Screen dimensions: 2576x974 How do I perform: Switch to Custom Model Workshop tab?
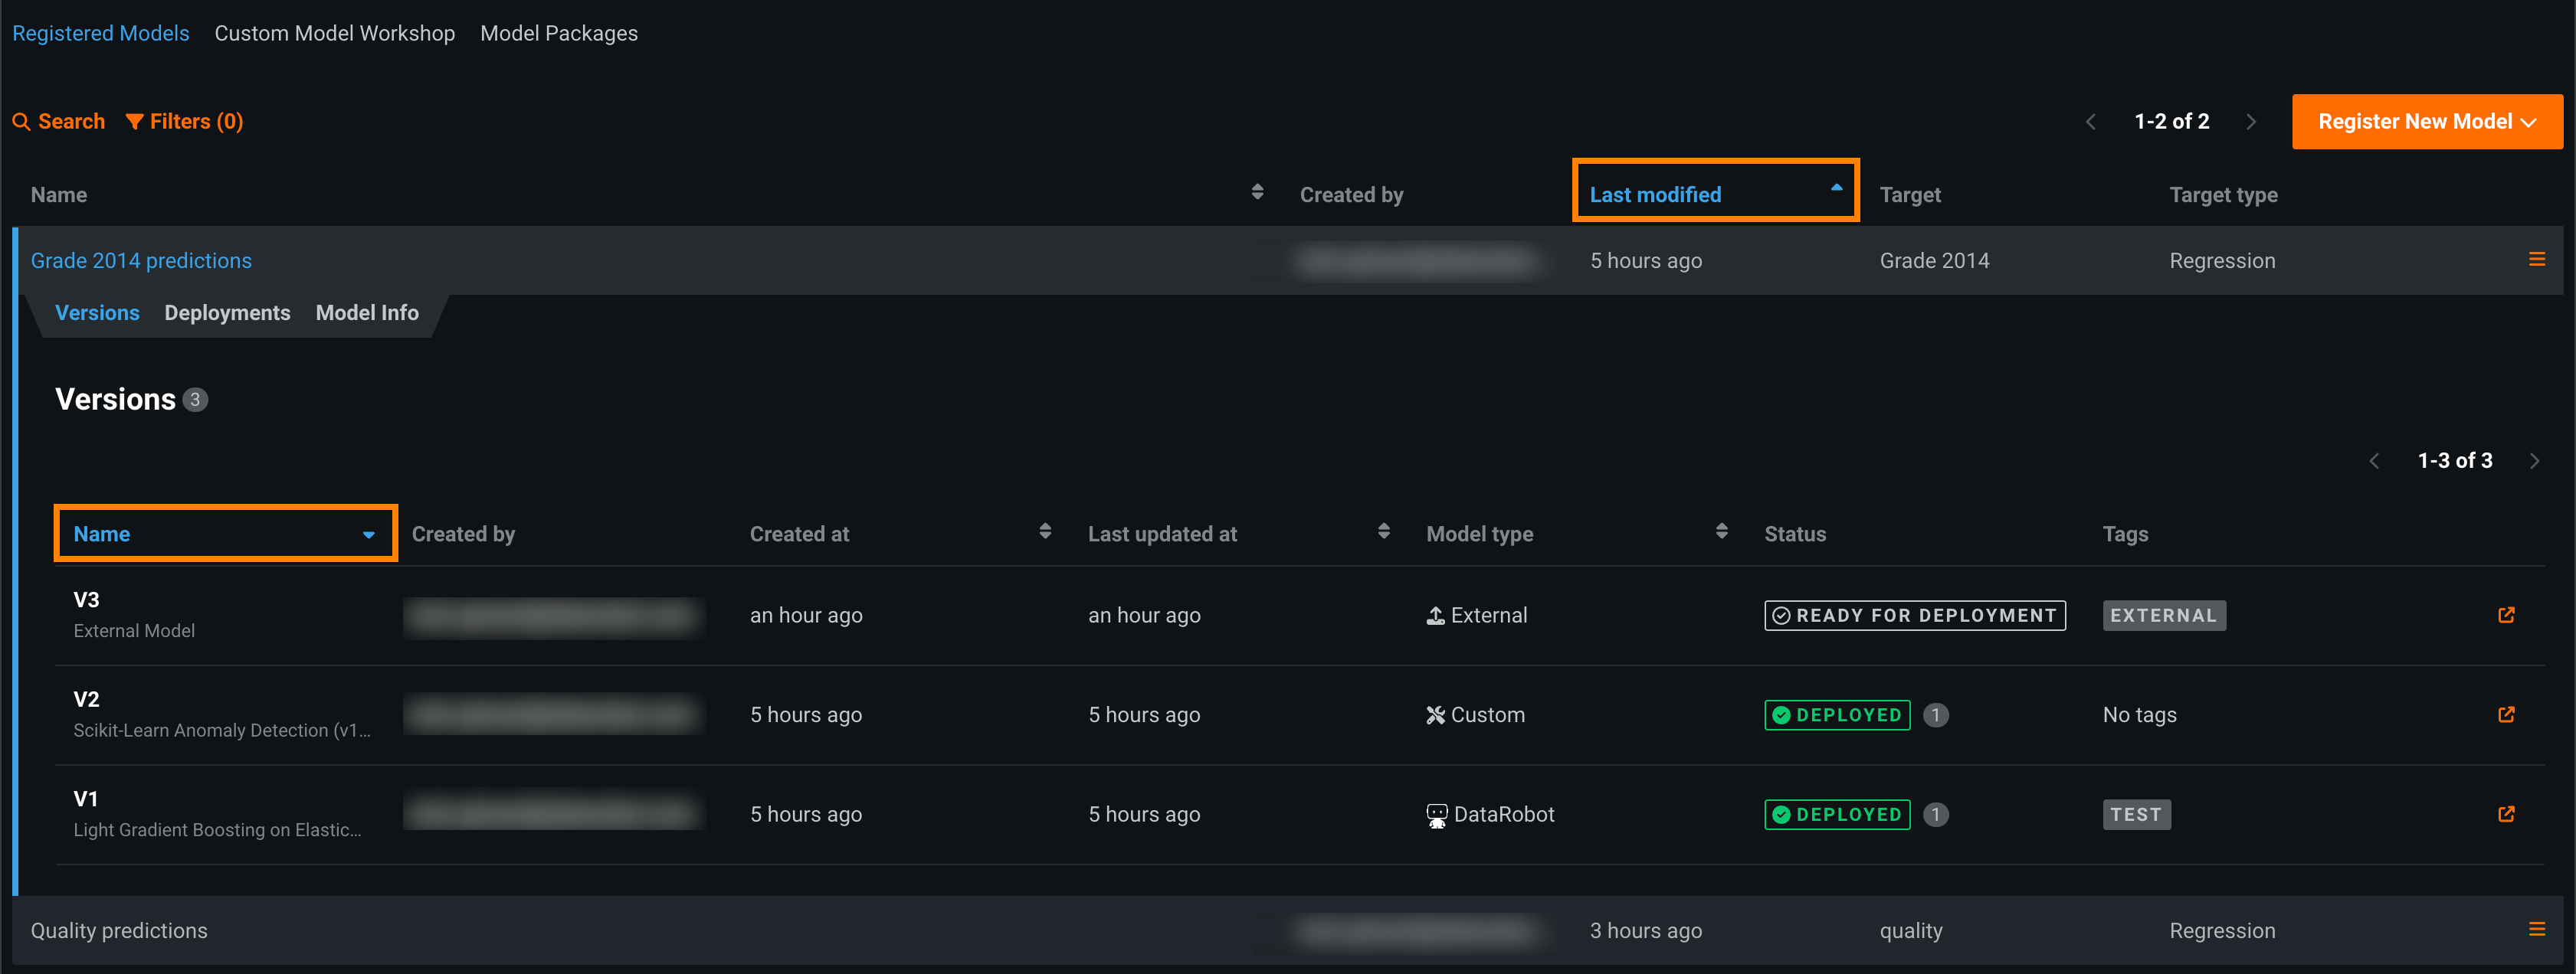334,33
